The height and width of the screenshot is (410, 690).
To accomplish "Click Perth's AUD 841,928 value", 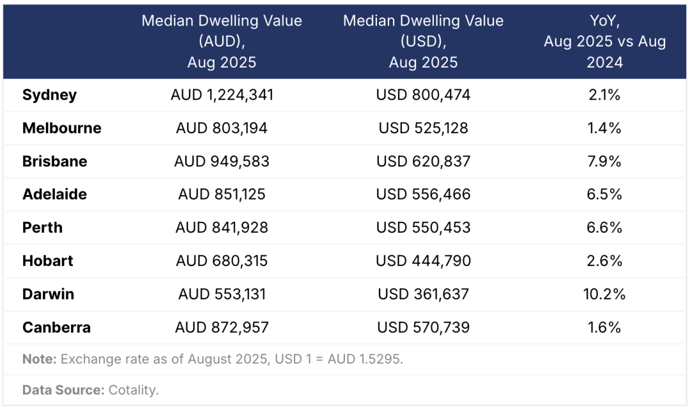I will (x=222, y=228).
